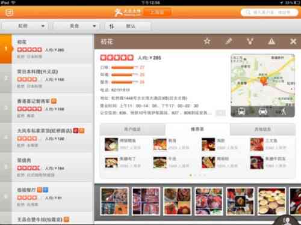The width and height of the screenshot is (301, 225).
Task: Tap the orange badge beside 王品台塑牛排
Action: pyautogui.click(x=66, y=220)
